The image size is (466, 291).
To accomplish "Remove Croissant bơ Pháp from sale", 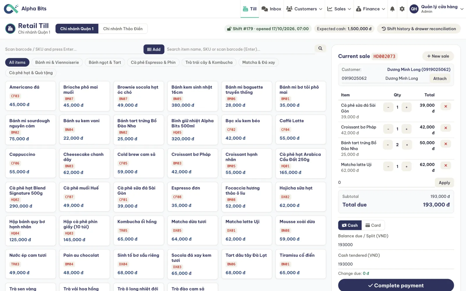I will 446,128.
